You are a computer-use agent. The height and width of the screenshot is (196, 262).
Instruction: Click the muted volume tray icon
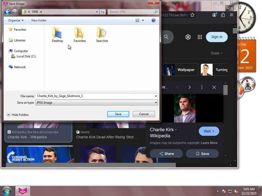[x=236, y=191]
